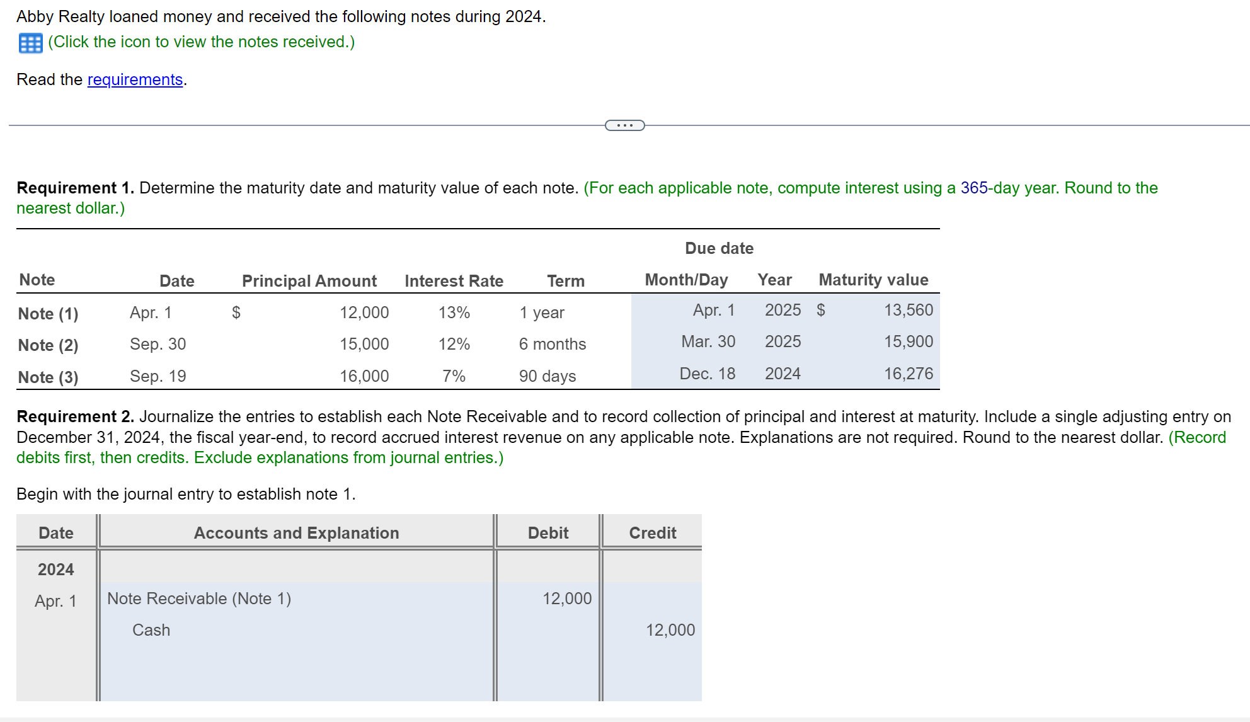Screen dimensions: 1250x722
Task: Click the 12,000 debit amount cell
Action: click(566, 599)
